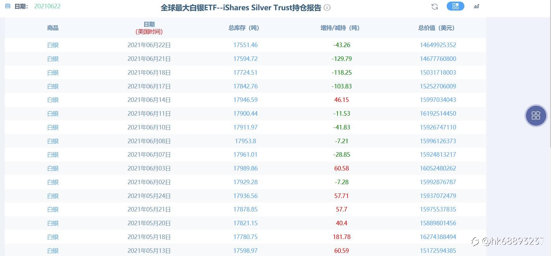Click the 总库存（吨） column header
This screenshot has width=551, height=256.
click(244, 28)
